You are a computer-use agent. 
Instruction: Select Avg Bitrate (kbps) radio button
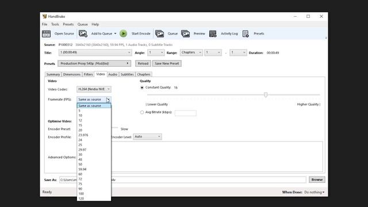(x=142, y=113)
